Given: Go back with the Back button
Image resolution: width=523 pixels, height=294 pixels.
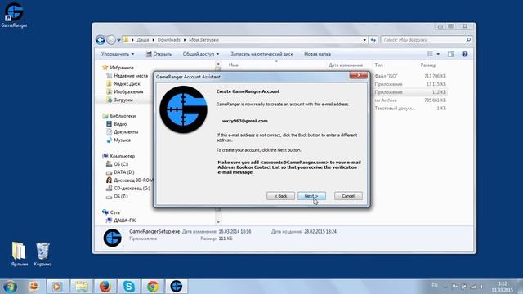Looking at the screenshot, I should click(x=280, y=196).
